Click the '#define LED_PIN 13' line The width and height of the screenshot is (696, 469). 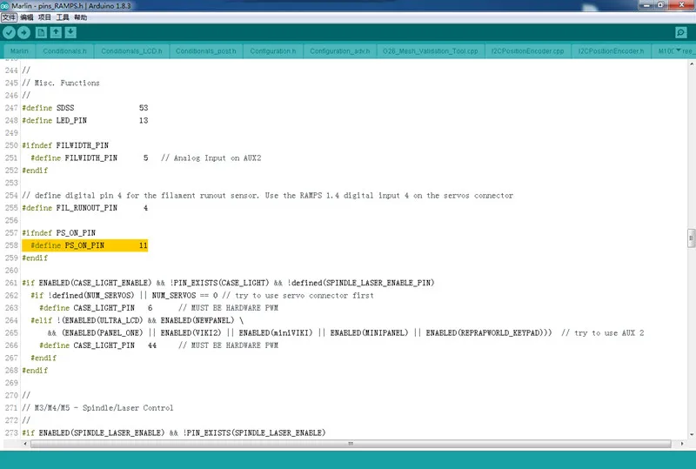pyautogui.click(x=84, y=120)
